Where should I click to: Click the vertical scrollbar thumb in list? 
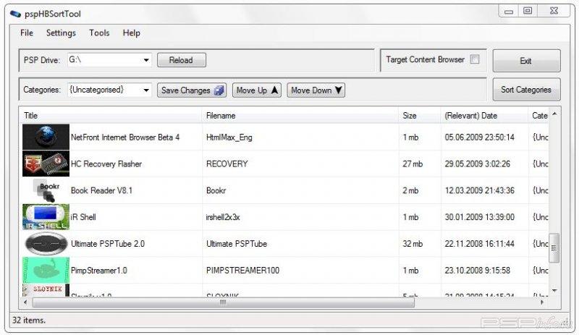click(554, 248)
